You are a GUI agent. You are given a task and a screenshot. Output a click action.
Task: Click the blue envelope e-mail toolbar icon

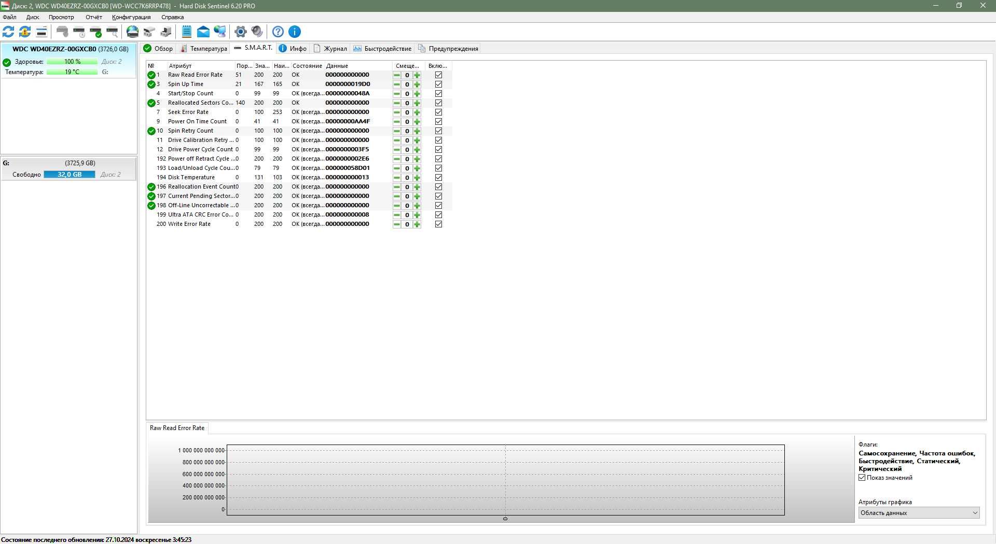click(203, 32)
